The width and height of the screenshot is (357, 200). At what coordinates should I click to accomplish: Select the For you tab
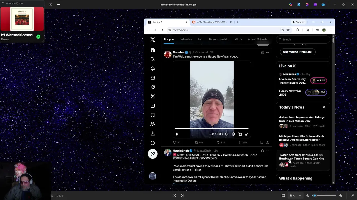[x=169, y=39]
